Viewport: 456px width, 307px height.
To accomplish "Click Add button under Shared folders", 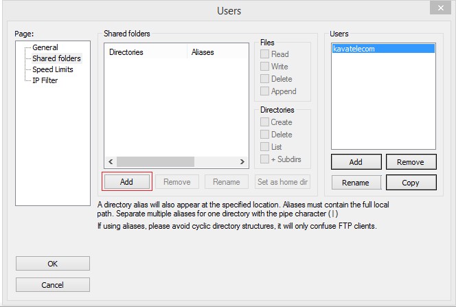I will (126, 182).
